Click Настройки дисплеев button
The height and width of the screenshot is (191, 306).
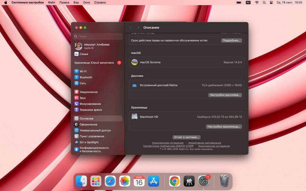(225, 95)
